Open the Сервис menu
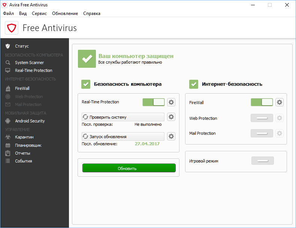The image size is (296, 228). click(x=39, y=13)
